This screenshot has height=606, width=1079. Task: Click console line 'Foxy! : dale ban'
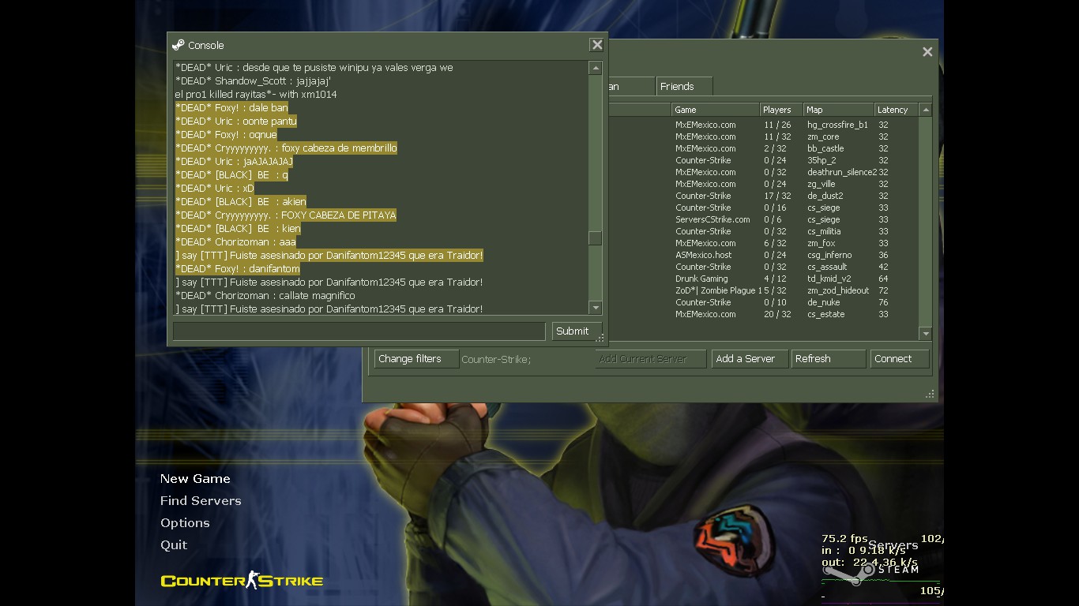point(231,108)
